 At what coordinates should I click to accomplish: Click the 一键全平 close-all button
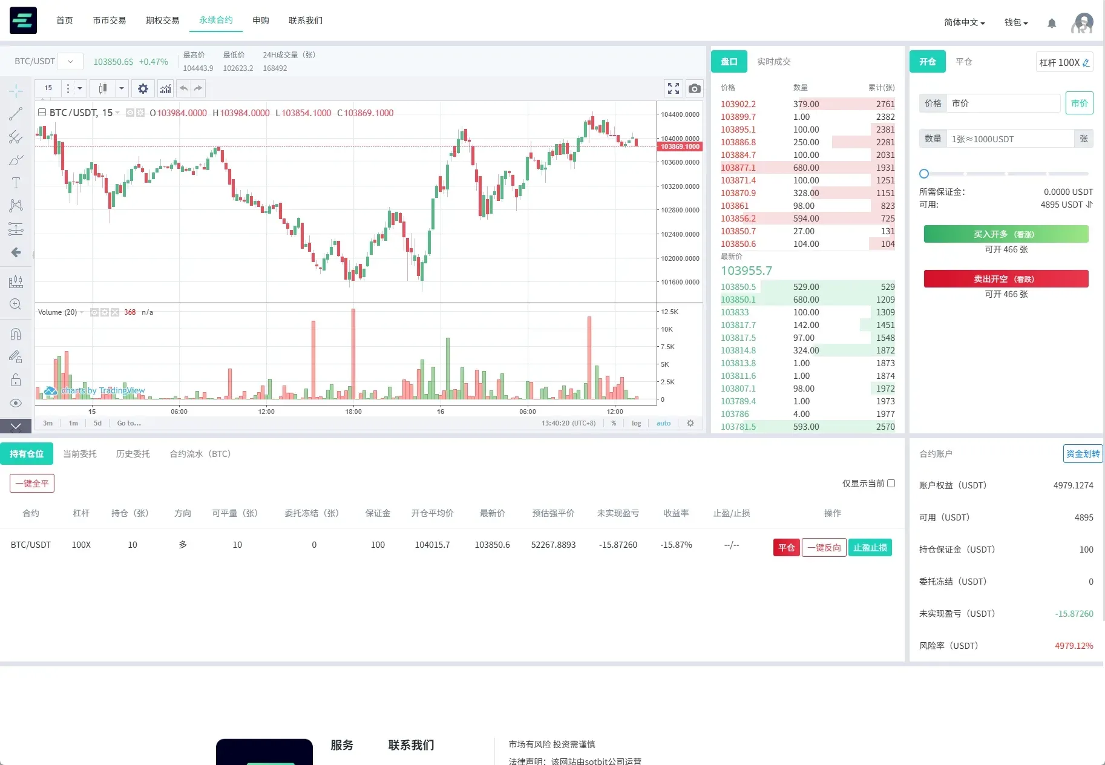pyautogui.click(x=31, y=483)
